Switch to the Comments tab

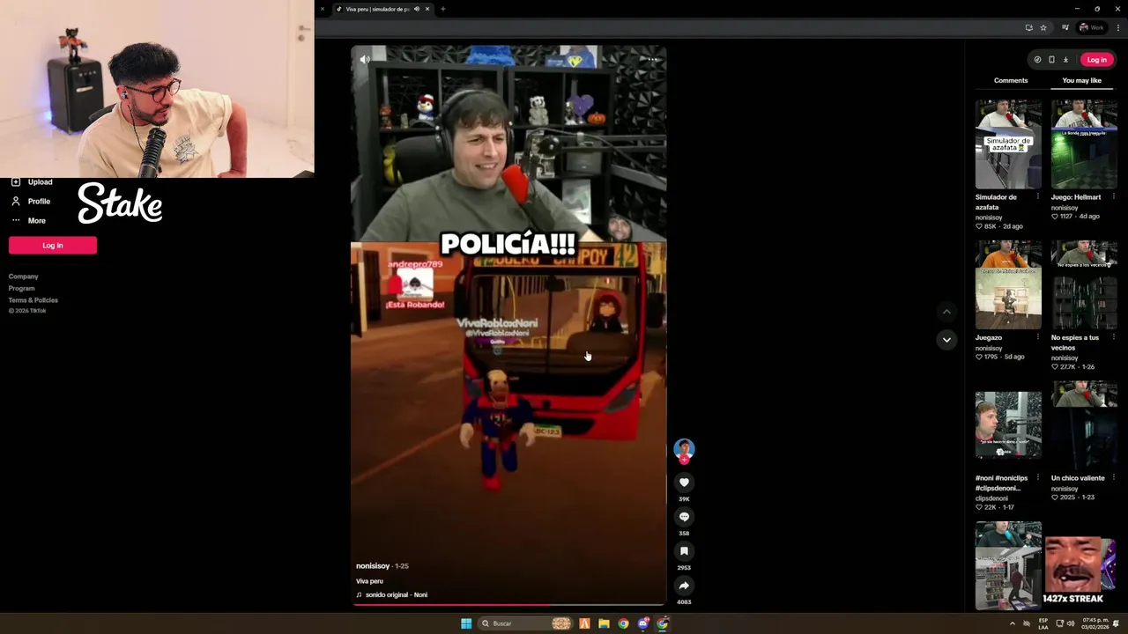click(x=1011, y=80)
